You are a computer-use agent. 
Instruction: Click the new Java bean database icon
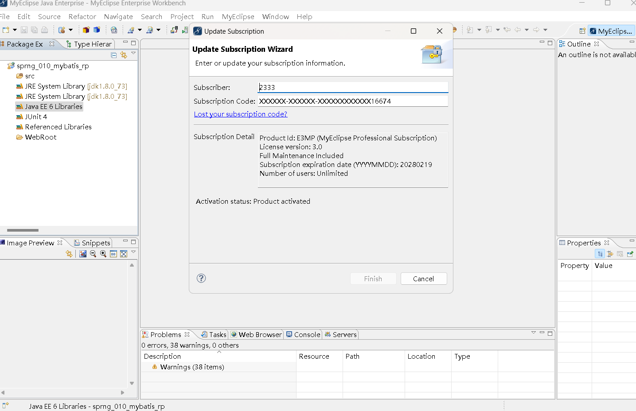pyautogui.click(x=62, y=30)
